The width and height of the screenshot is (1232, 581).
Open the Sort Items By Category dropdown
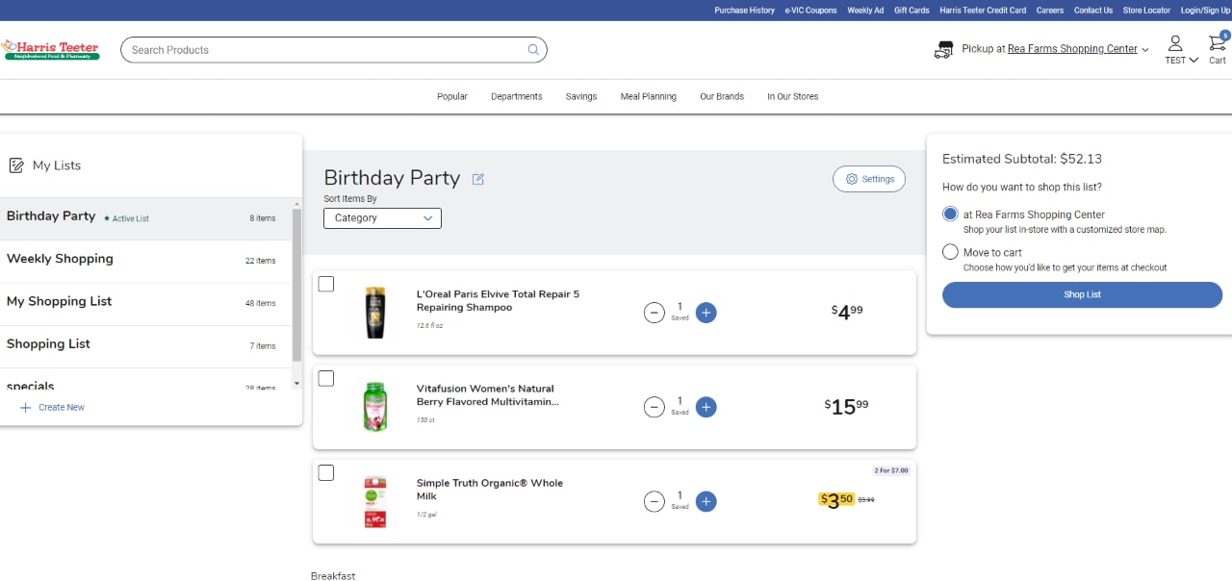coord(382,218)
